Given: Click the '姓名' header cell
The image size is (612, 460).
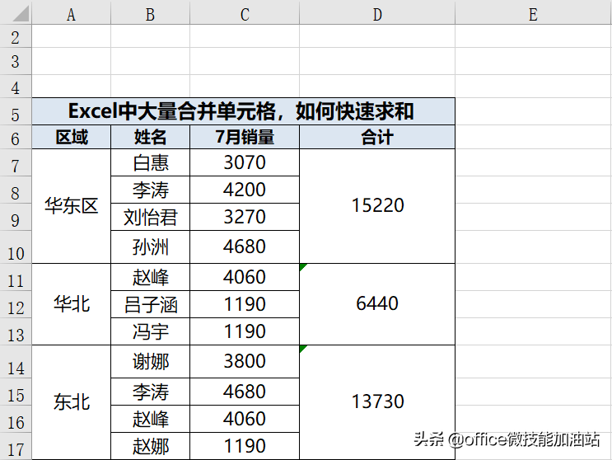Looking at the screenshot, I should [150, 137].
